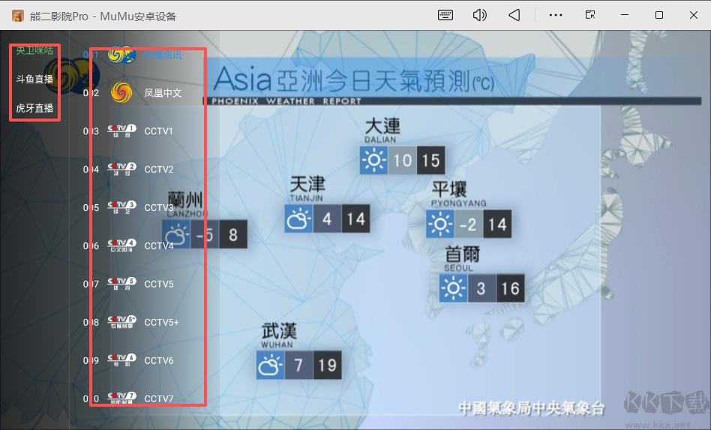This screenshot has height=430, width=711.
Task: Open the 虎牙直播 category
Action: pos(34,108)
